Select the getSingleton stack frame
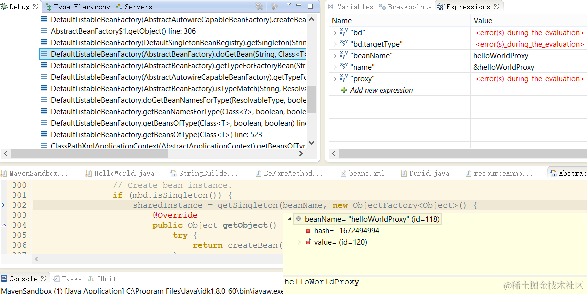587x294 pixels. pyautogui.click(x=179, y=42)
